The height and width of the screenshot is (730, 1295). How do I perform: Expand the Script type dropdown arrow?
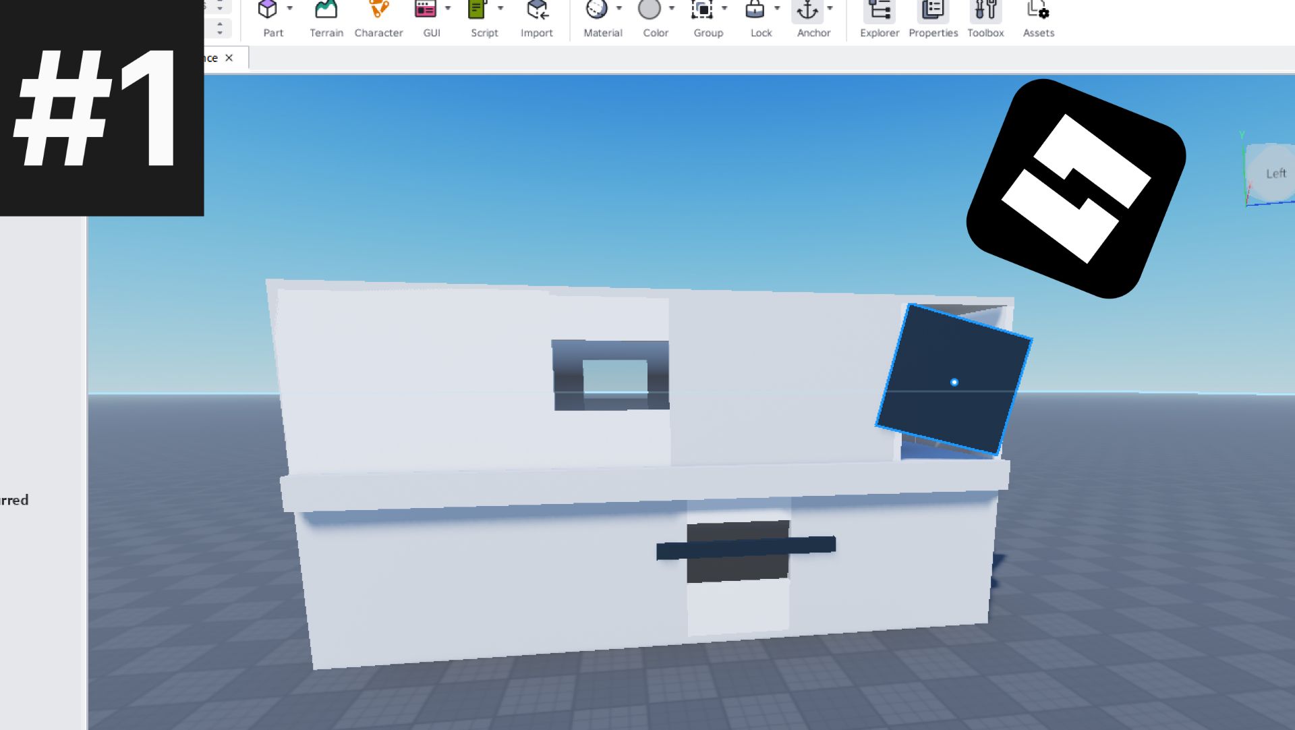500,8
